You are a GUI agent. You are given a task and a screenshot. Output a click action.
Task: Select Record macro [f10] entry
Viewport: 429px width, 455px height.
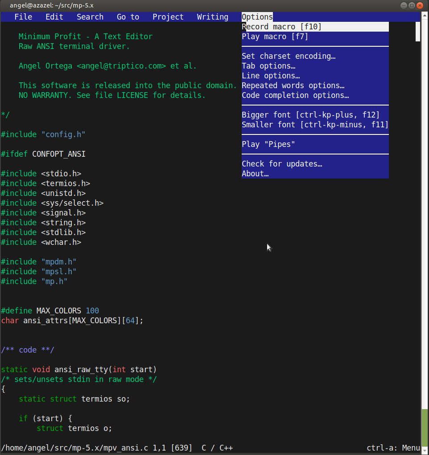[x=315, y=27]
